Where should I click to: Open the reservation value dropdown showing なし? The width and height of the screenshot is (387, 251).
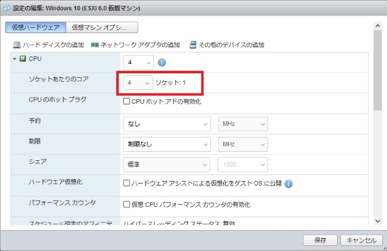(x=167, y=124)
